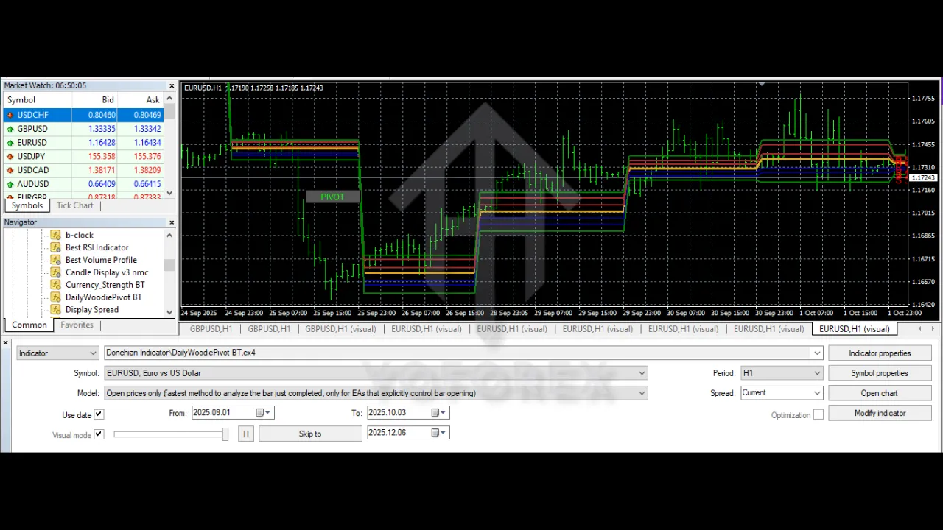The width and height of the screenshot is (943, 530).
Task: Switch to the Tick Chart tab
Action: tap(75, 206)
